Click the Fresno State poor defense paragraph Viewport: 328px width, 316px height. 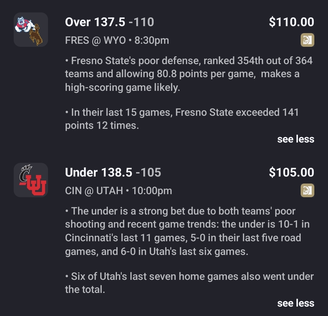[x=188, y=74]
